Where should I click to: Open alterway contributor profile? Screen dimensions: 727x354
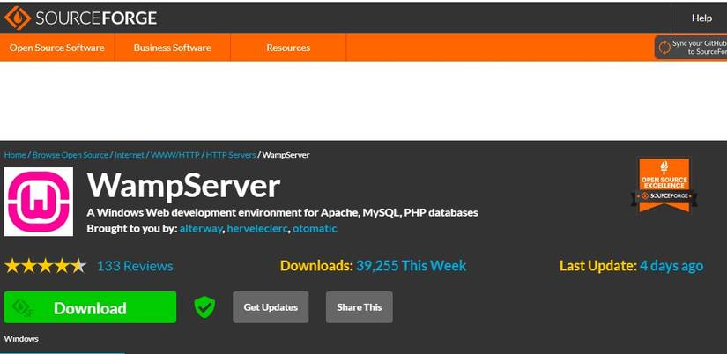pyautogui.click(x=201, y=228)
